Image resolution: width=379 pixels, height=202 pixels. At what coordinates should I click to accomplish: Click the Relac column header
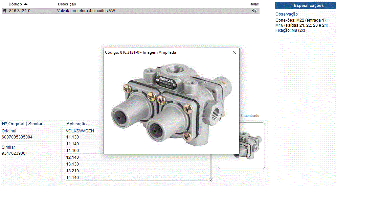[x=254, y=4]
